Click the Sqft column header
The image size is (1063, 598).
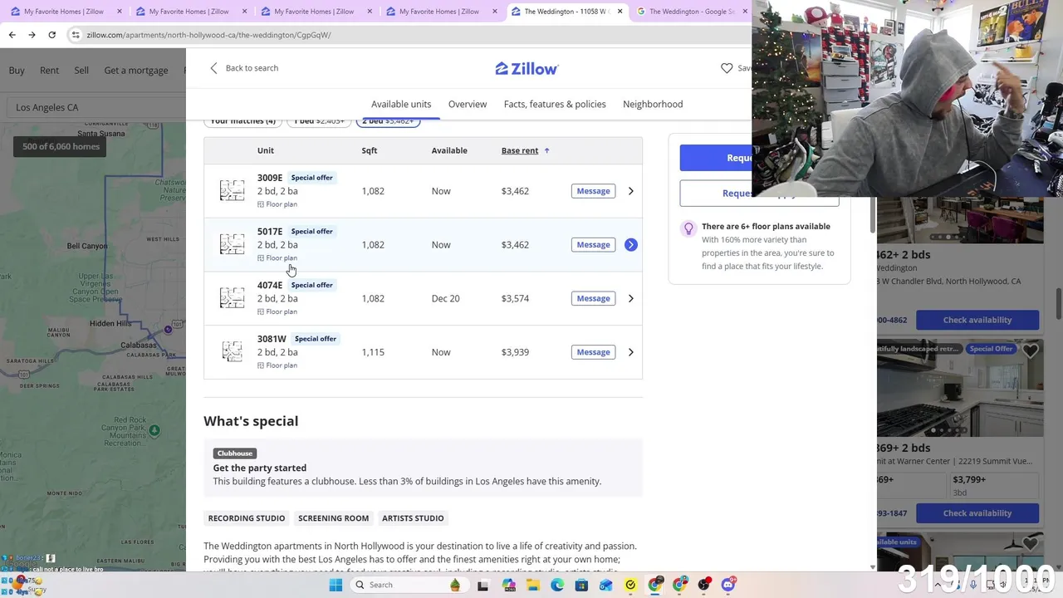(x=370, y=150)
